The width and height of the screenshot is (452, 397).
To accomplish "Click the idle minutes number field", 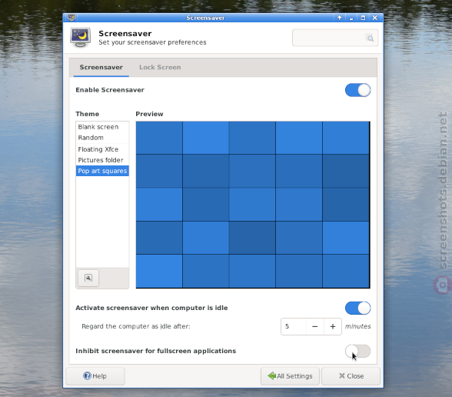I will [x=293, y=326].
